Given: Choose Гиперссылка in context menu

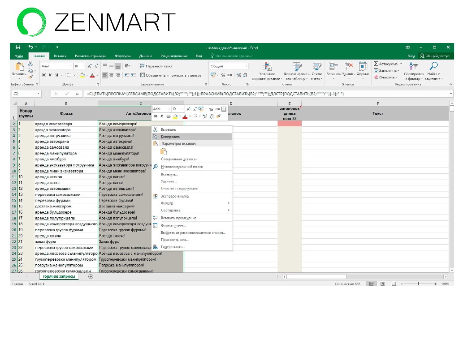Looking at the screenshot, I should coord(192,247).
